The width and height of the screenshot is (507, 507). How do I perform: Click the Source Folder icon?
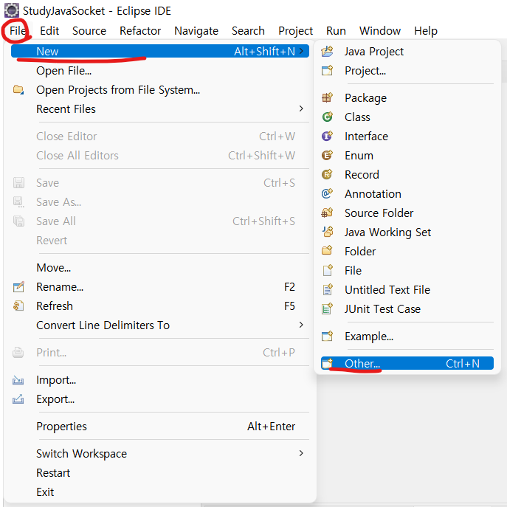327,213
